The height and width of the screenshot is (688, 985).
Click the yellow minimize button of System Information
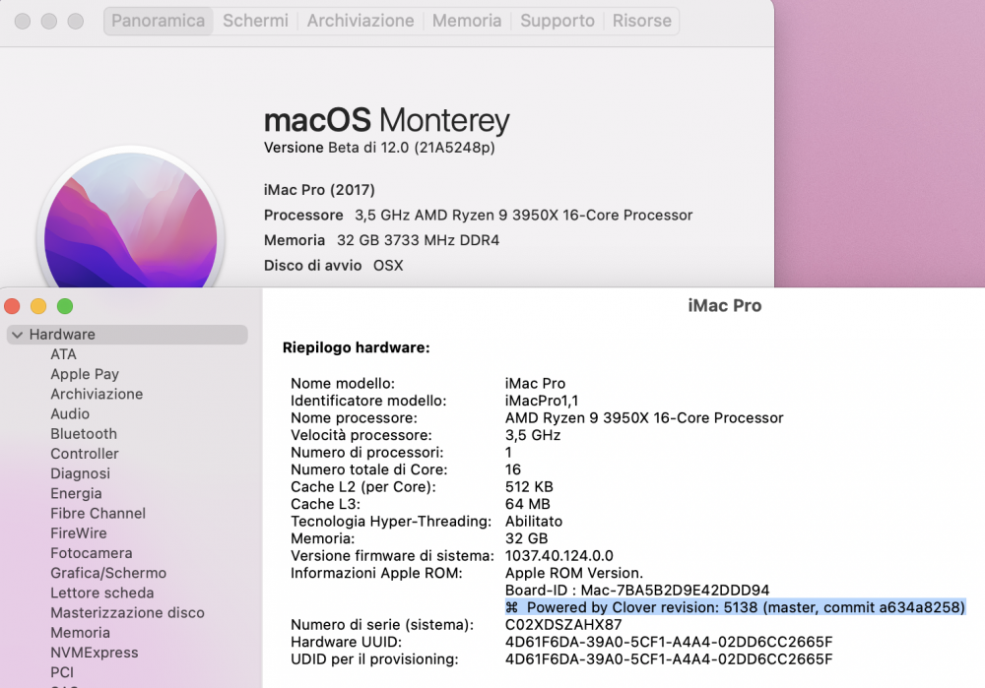(x=38, y=306)
